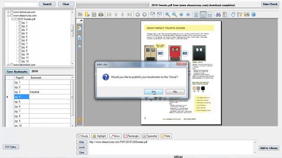This screenshot has height=158, width=282.
Task: Select the hand pan tool
Action: 233,14
